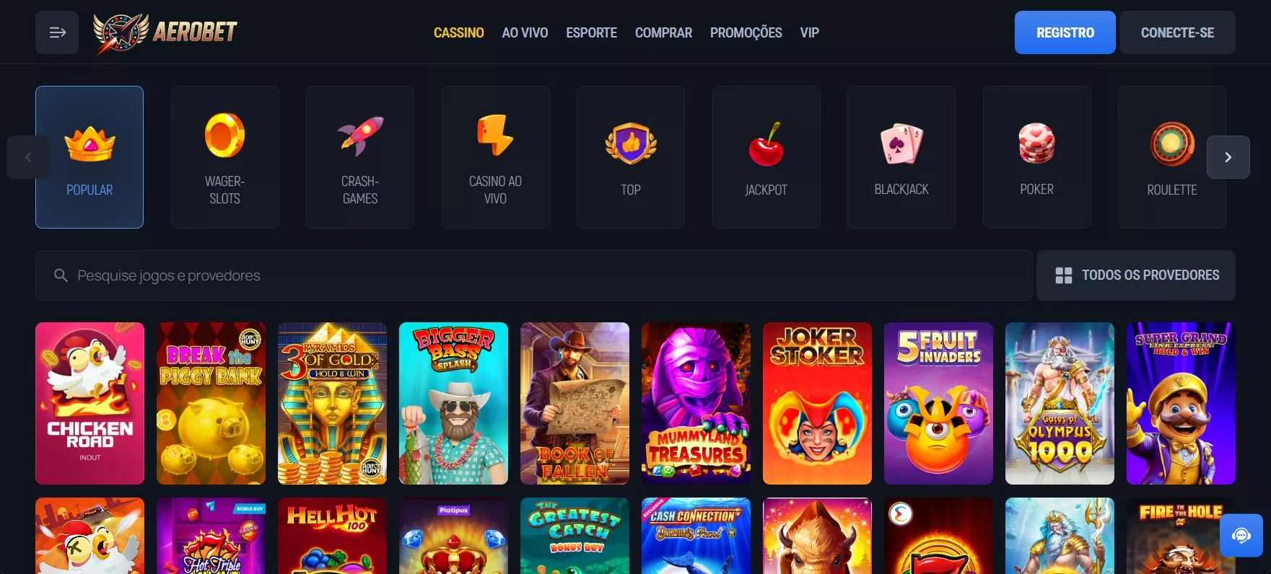Go back with left carousel arrow
Image resolution: width=1271 pixels, height=574 pixels.
pos(28,157)
